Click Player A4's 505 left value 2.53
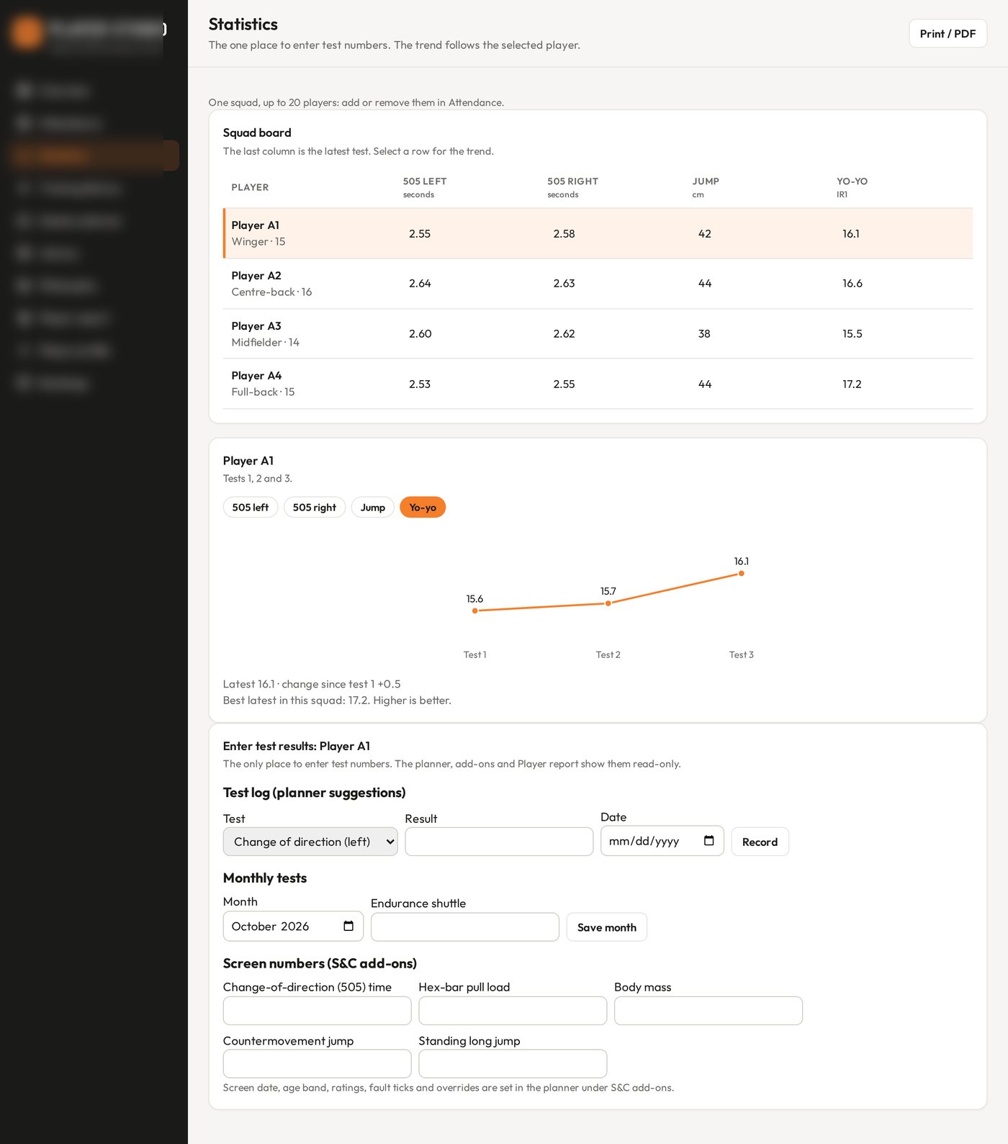This screenshot has width=1008, height=1144. 420,384
